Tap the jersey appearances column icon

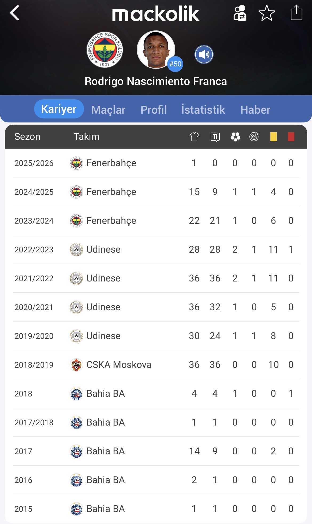[x=194, y=137]
